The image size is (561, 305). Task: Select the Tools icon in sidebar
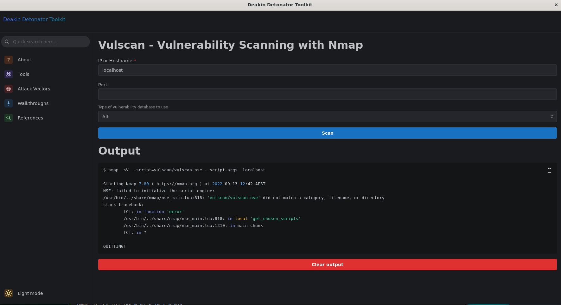[x=8, y=74]
